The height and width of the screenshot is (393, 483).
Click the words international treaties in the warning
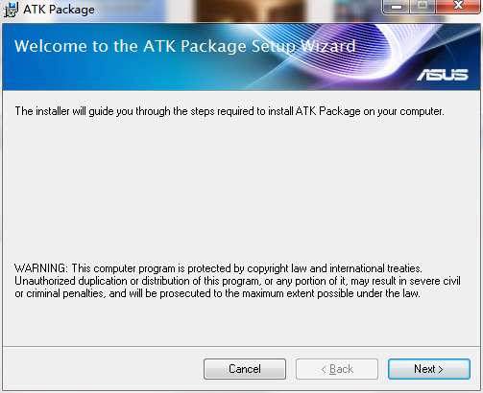point(375,268)
